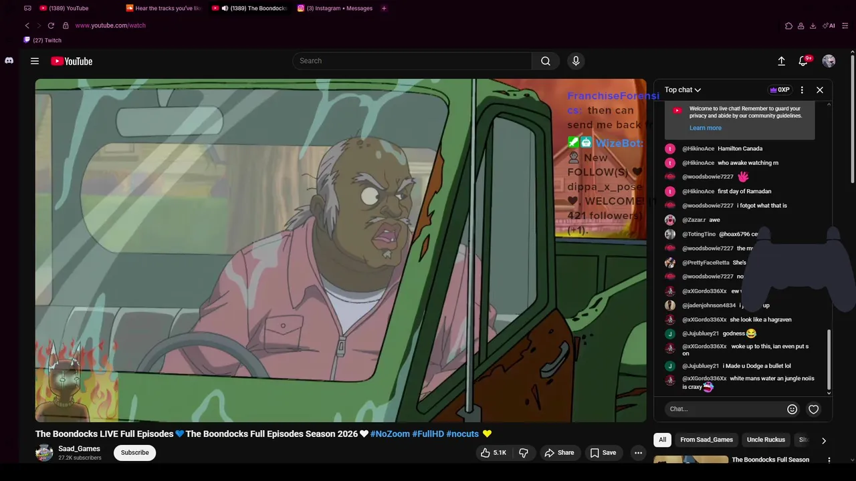Open the GX corner gamepad icon
This screenshot has height=481, width=856.
pyautogui.click(x=27, y=8)
